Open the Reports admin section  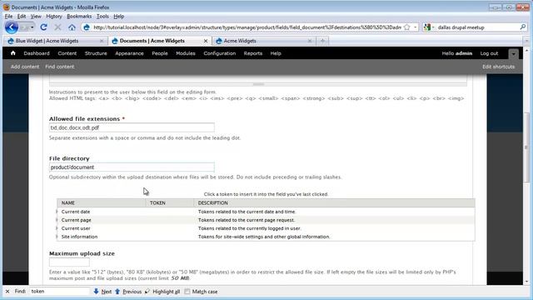[x=253, y=53]
